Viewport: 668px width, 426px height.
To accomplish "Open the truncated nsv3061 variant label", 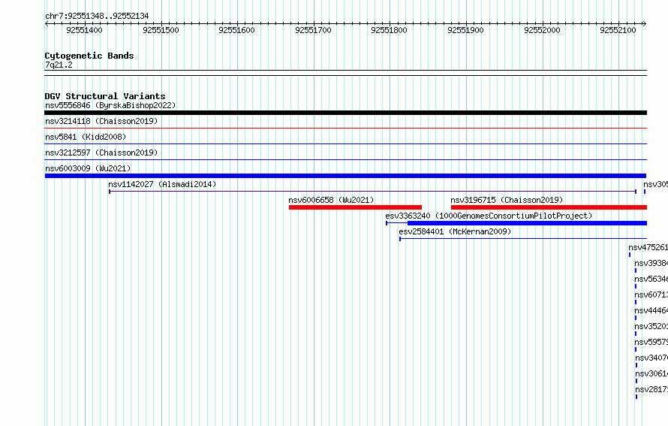I will point(651,373).
